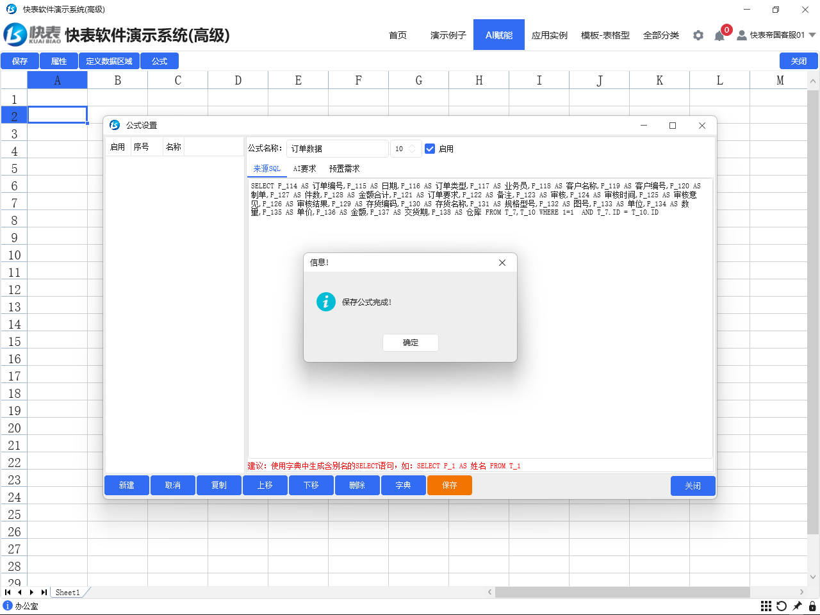Click the 关闭 button at top right of the main window
The height and width of the screenshot is (615, 820).
pos(799,61)
